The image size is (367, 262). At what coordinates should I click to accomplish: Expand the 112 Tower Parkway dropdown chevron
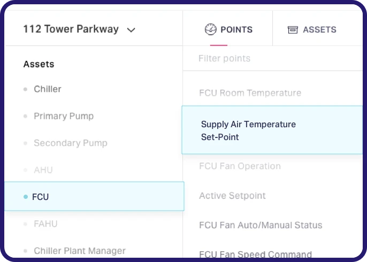(x=131, y=30)
